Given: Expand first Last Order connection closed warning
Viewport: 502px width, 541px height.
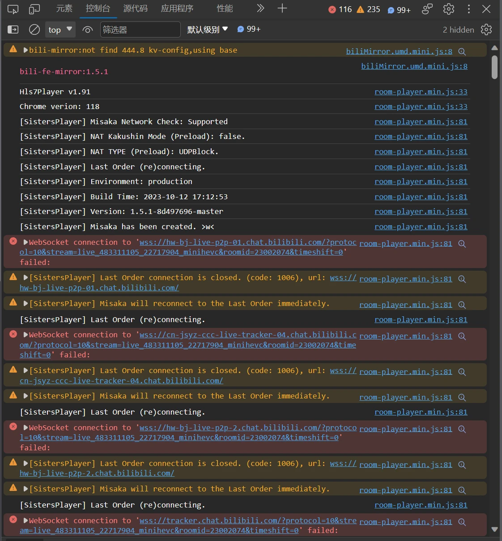Looking at the screenshot, I should tap(26, 277).
